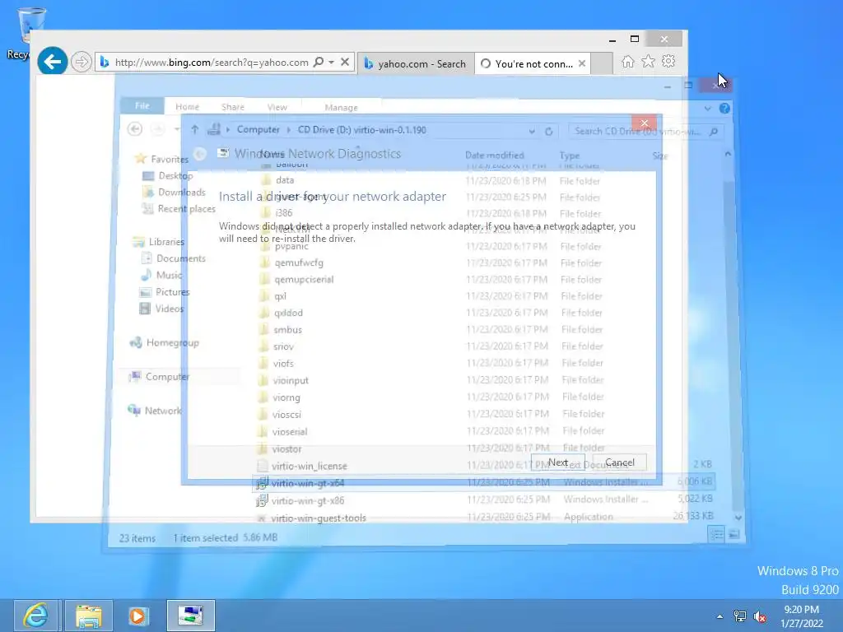Open the muted volume tray icon

click(x=760, y=616)
